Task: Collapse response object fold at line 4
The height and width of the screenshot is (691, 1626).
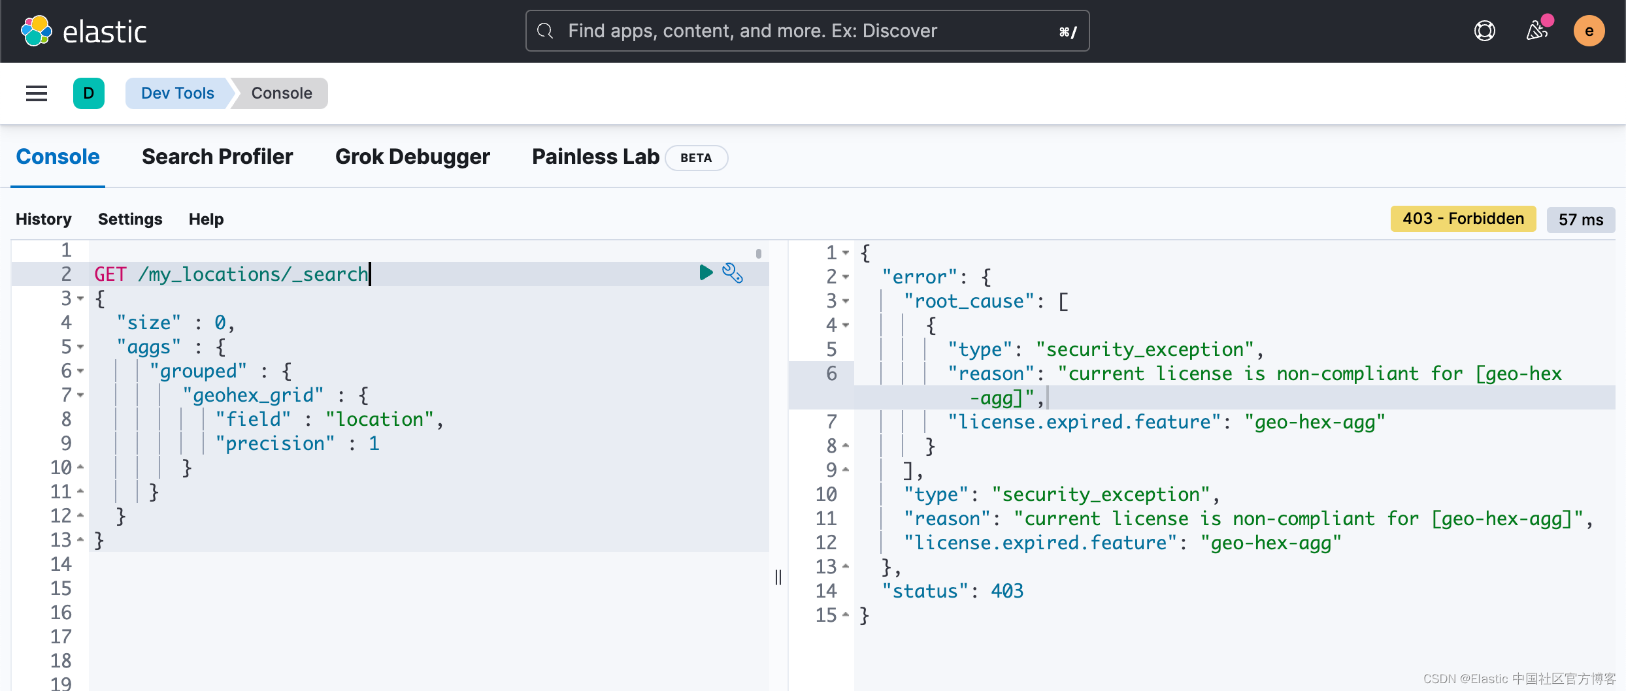Action: pos(846,325)
